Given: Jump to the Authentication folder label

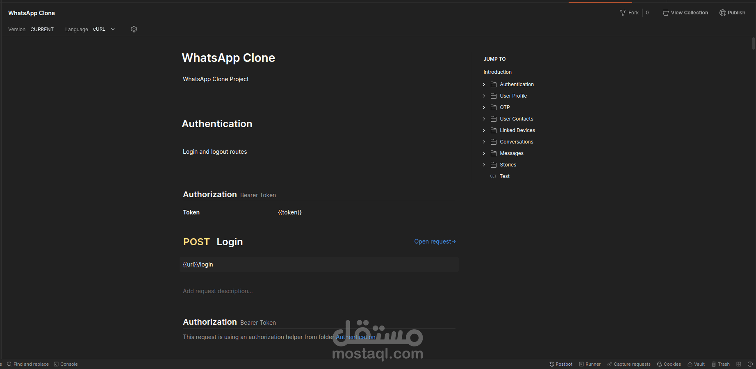Looking at the screenshot, I should [517, 84].
